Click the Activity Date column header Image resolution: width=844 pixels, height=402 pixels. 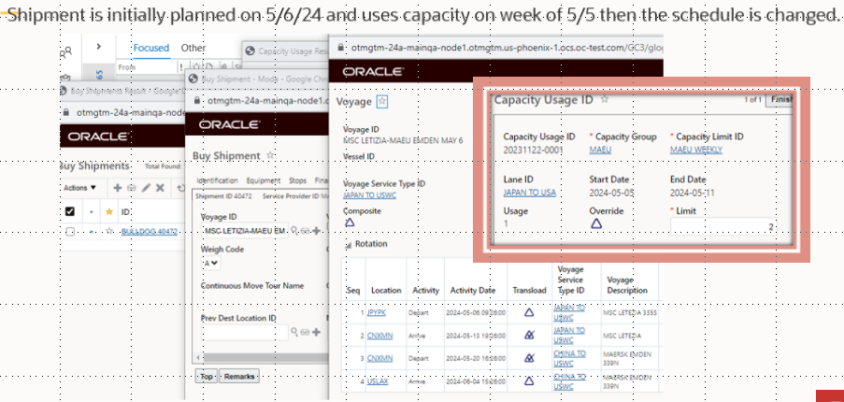(472, 290)
